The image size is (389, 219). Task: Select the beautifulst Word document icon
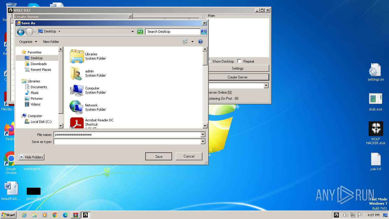(x=11, y=191)
